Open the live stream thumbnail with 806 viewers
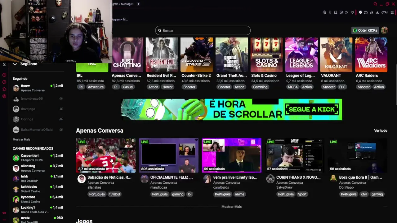The width and height of the screenshot is (397, 223). [169, 155]
